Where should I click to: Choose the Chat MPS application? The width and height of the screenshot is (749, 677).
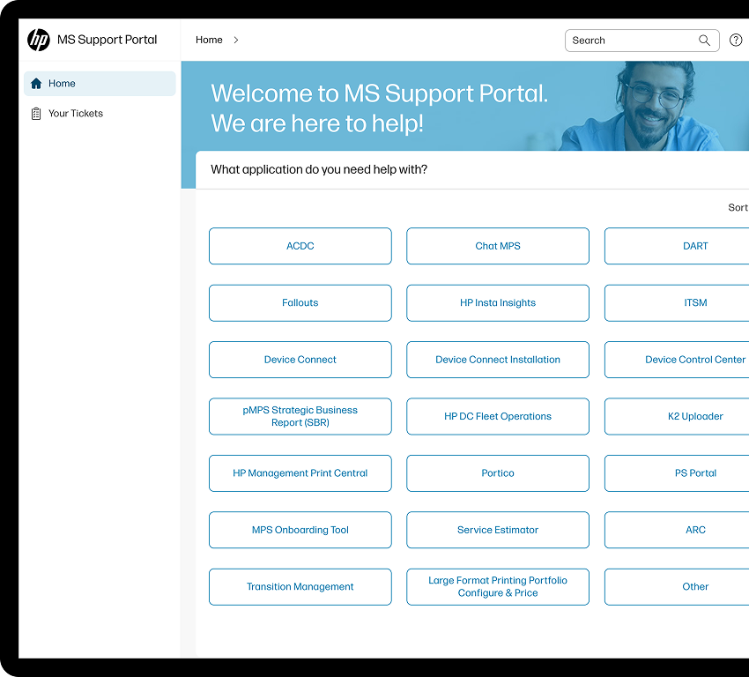(498, 246)
